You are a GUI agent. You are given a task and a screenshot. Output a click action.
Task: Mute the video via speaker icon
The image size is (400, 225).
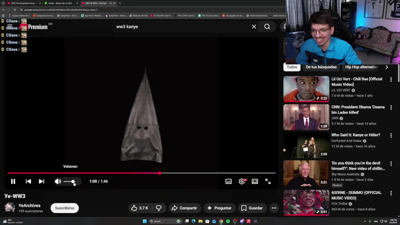58,181
